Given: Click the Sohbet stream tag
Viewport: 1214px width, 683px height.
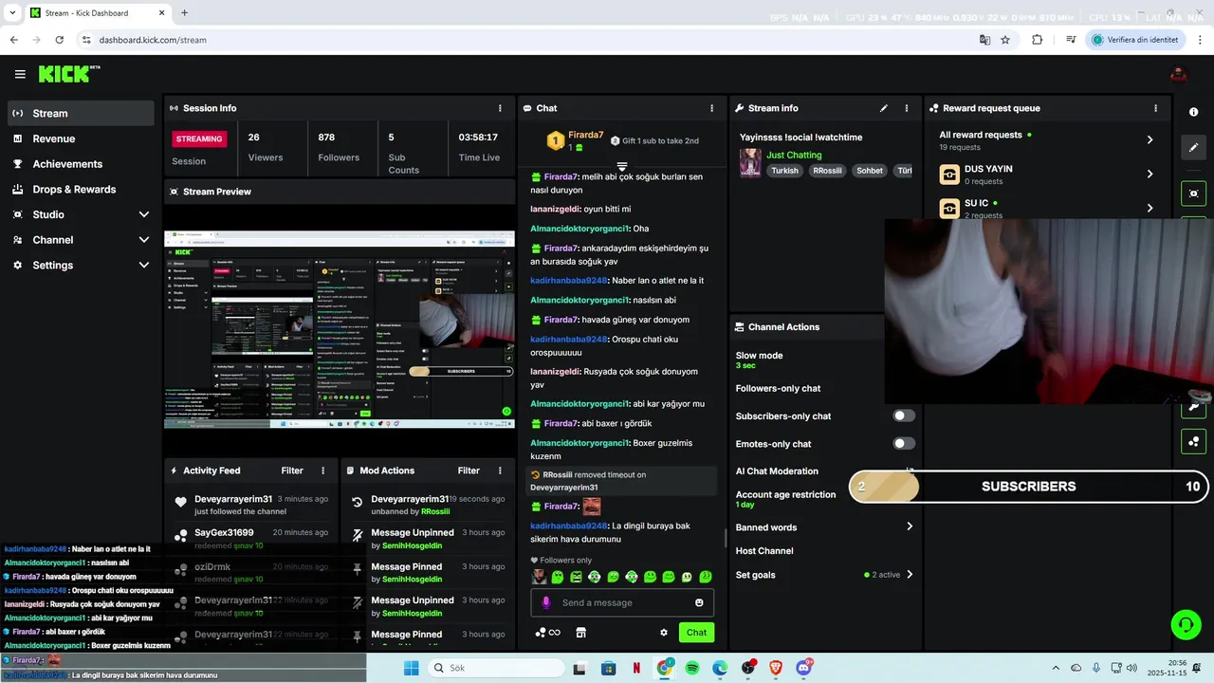Looking at the screenshot, I should [x=870, y=171].
